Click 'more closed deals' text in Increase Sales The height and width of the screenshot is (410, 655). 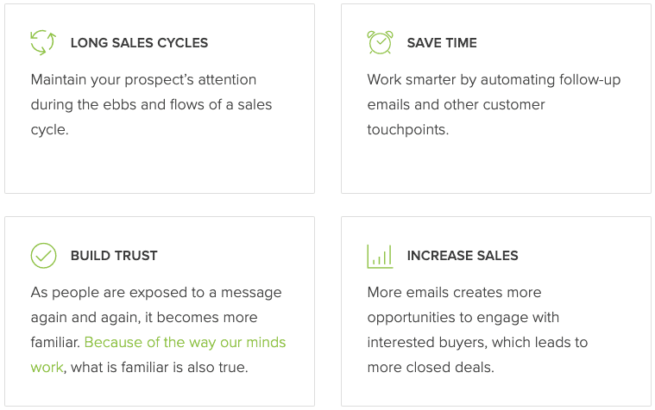click(x=431, y=367)
